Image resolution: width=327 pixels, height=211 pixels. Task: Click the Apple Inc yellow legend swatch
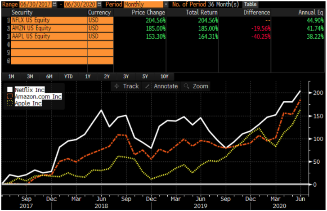(10, 103)
